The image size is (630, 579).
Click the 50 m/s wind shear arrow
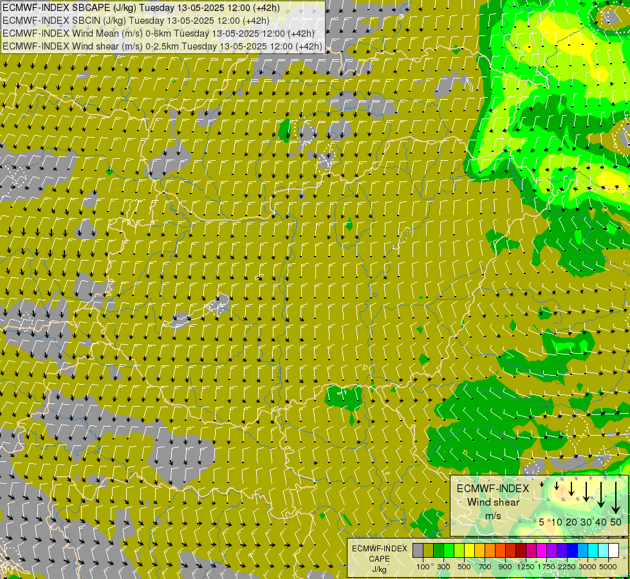coord(616,498)
